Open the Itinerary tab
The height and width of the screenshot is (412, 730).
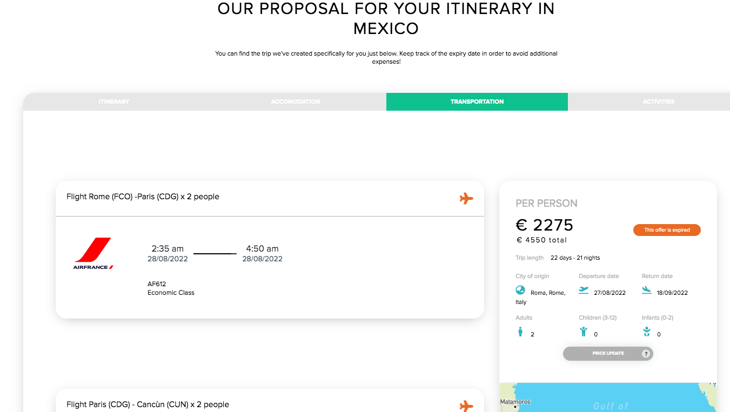coord(114,102)
